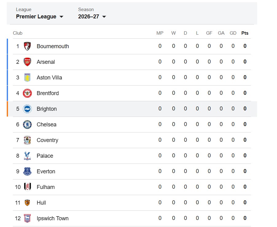The width and height of the screenshot is (277, 227).
Task: Open the Bournemouth team name link
Action: coord(53,46)
